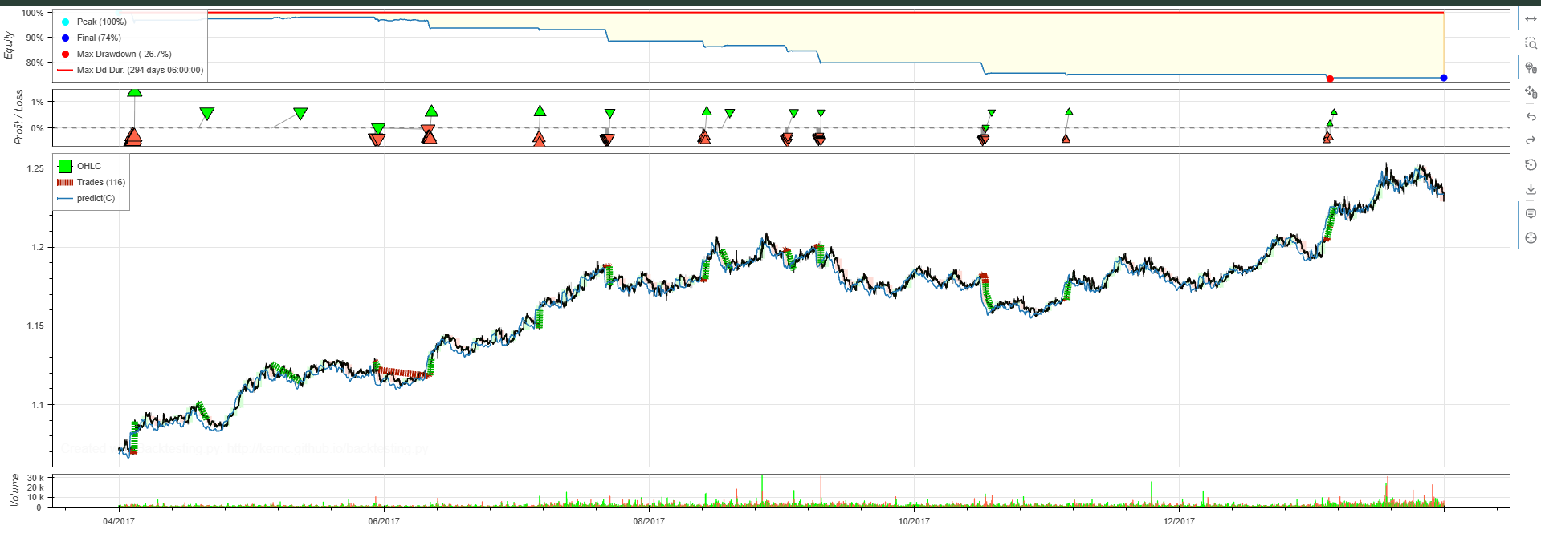Image resolution: width=1541 pixels, height=550 pixels.
Task: Undo the last chart action
Action: click(1531, 117)
